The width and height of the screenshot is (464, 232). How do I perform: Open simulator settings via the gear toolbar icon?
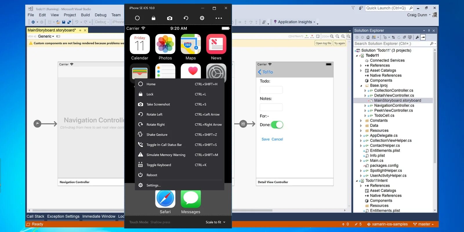[x=202, y=18]
